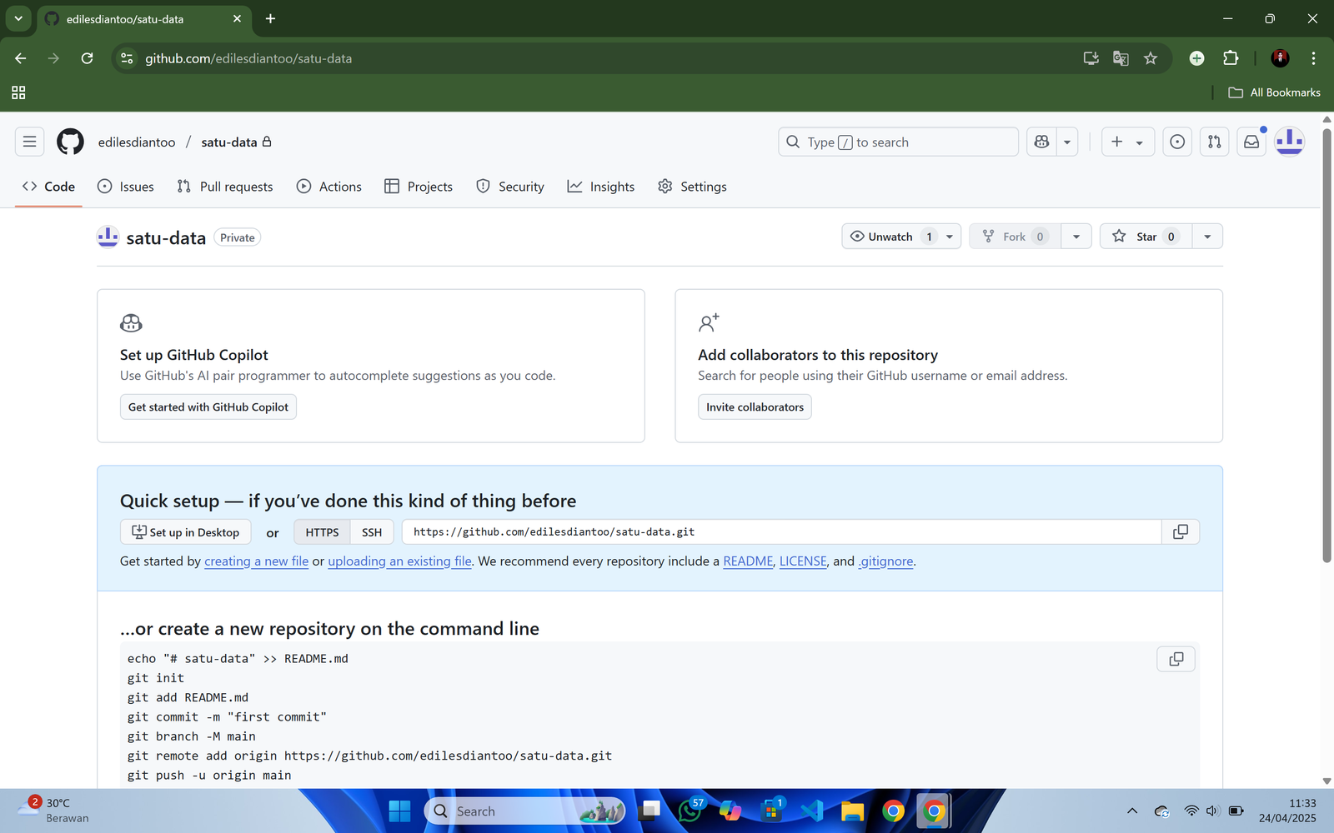Click the site information icon in address bar
Screen dimensions: 1334x833
pos(127,58)
